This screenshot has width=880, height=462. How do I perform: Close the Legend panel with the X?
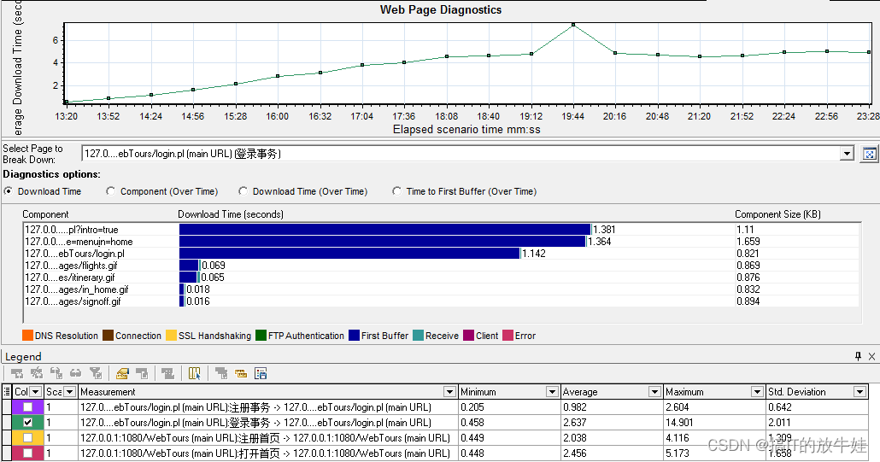[x=871, y=356]
